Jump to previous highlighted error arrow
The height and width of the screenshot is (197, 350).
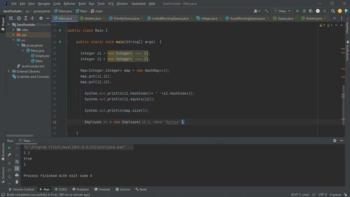336,25
